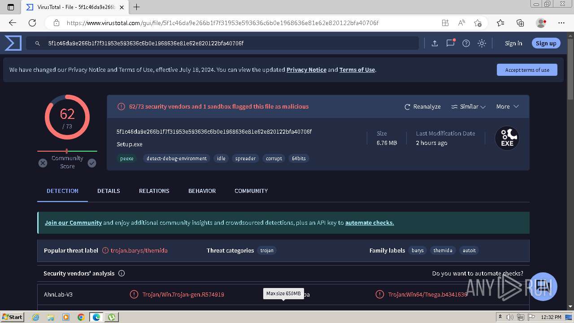Open browser Apps grid icon in address bar

[445, 23]
